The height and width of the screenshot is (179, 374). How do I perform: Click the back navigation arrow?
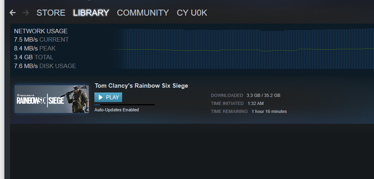[12, 12]
